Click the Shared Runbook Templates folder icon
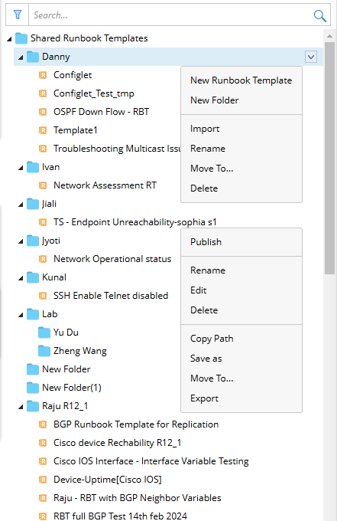 21,38
